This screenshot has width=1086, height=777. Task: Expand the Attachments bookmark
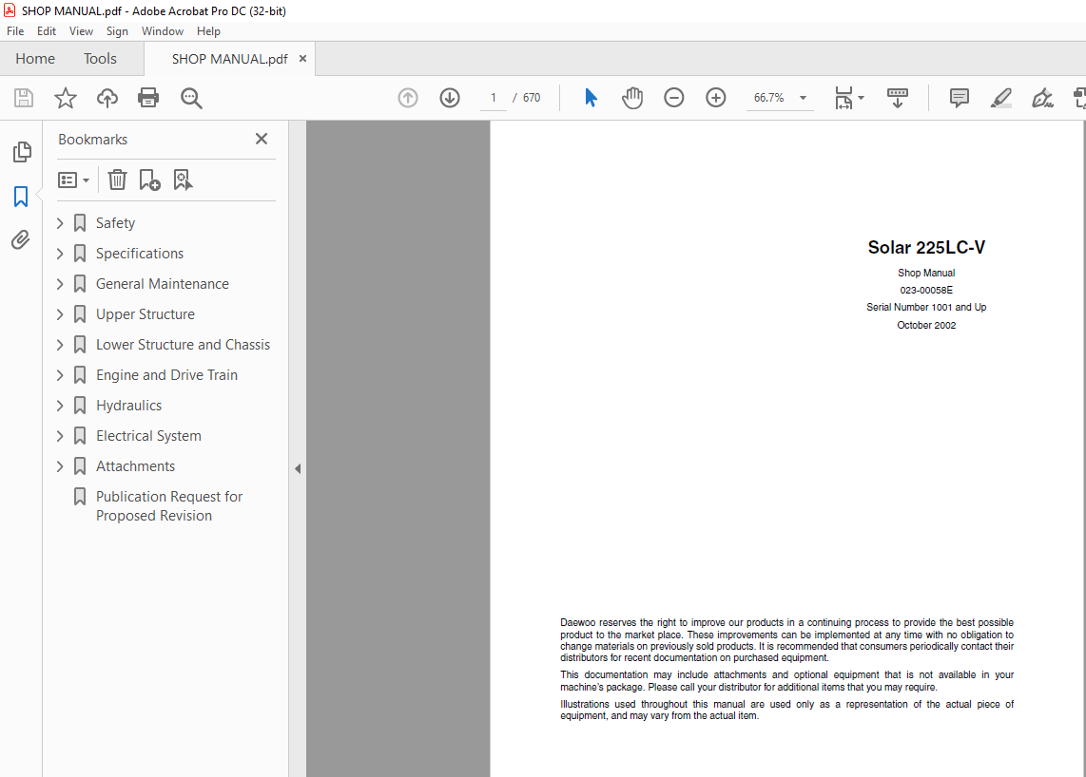[60, 466]
